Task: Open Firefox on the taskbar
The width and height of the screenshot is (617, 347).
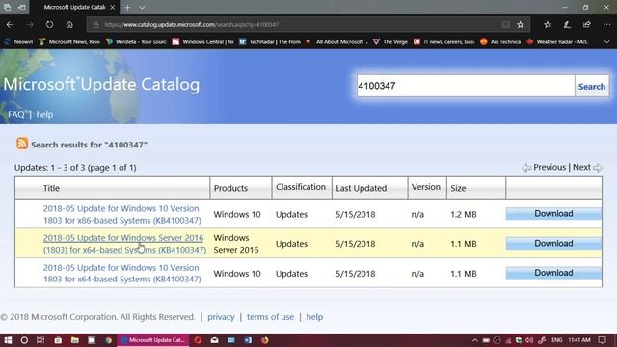Action: point(265,340)
